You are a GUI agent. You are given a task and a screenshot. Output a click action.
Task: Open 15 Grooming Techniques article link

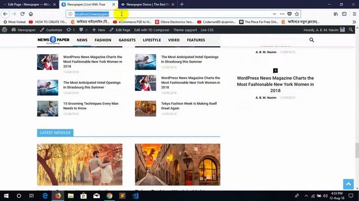click(91, 106)
